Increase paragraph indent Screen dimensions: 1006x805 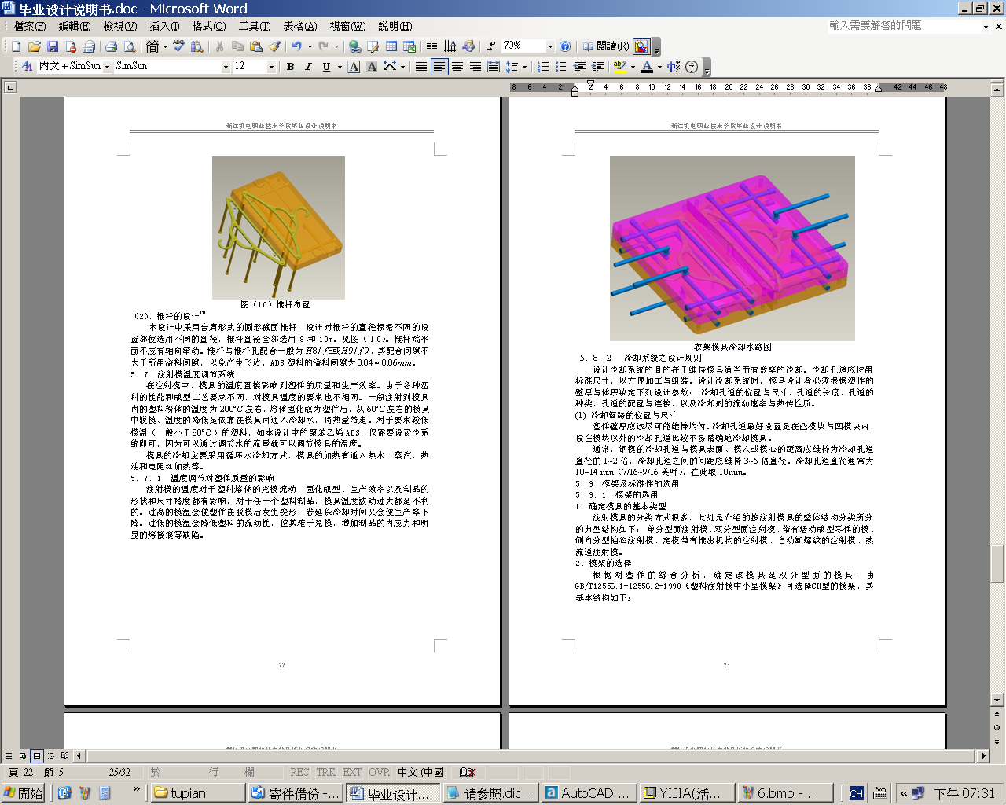tap(598, 67)
